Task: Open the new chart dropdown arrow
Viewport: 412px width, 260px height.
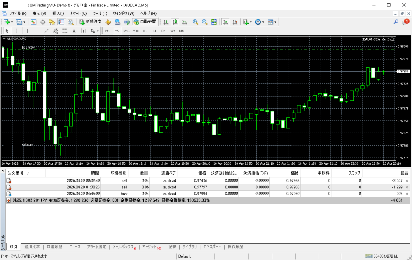Action: pos(12,22)
